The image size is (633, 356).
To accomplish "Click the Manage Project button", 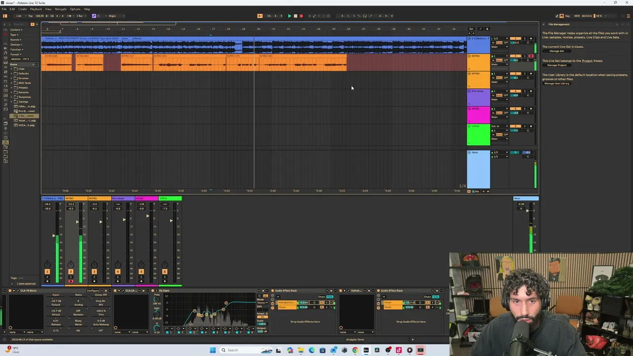I will [x=557, y=65].
